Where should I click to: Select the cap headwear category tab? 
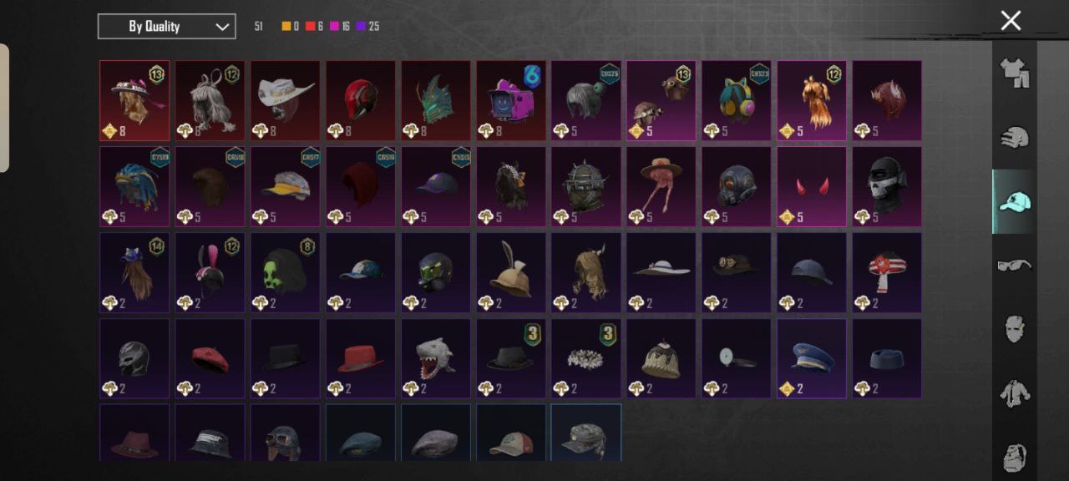point(1014,201)
